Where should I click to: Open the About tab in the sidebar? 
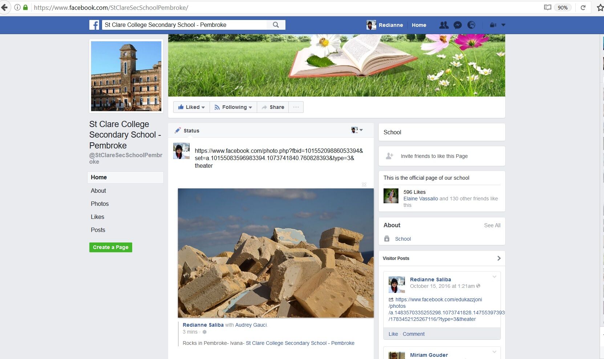pos(98,191)
